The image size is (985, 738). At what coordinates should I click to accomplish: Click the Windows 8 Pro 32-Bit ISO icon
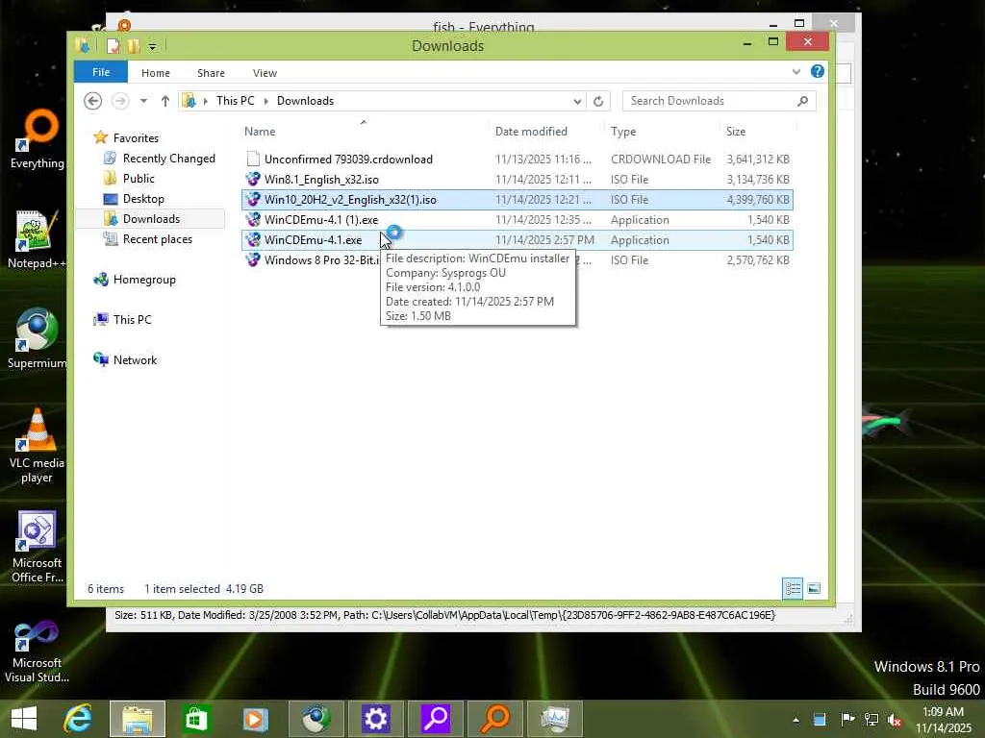click(x=253, y=259)
